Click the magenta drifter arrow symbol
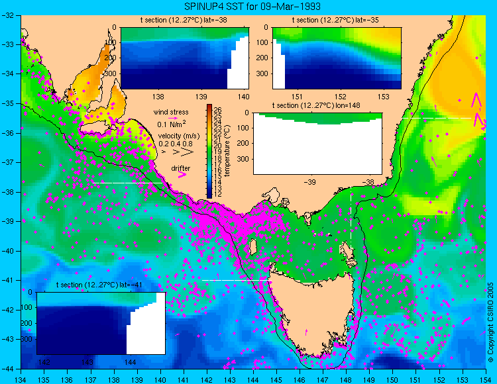Image resolution: width=497 pixels, height=384 pixels. 182,175
